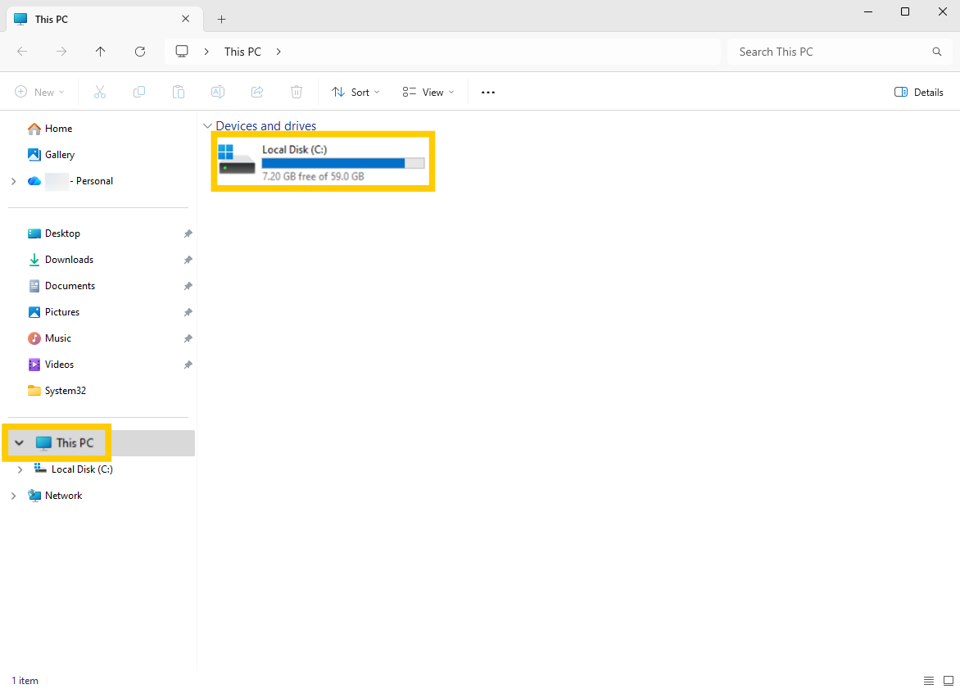Select the This PC tab title
Screen dimensions: 960x689
coord(52,20)
